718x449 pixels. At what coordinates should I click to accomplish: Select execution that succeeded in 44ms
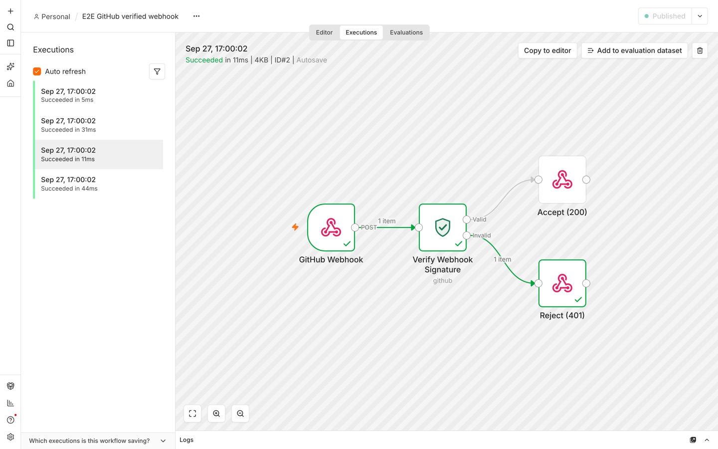[x=99, y=184]
